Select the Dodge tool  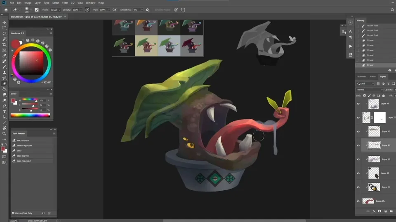click(x=4, y=100)
